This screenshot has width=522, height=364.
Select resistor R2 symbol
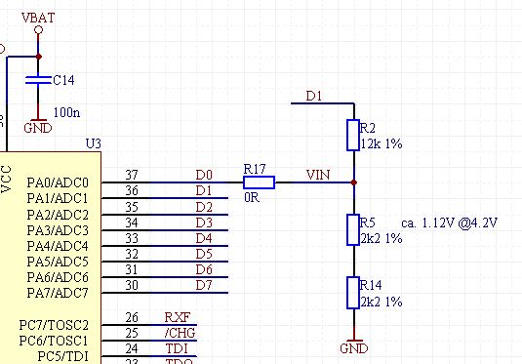click(x=353, y=136)
